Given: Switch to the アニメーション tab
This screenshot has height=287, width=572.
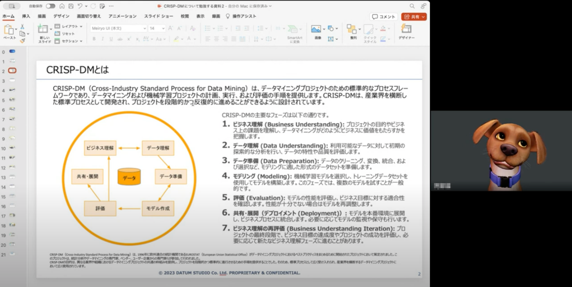Looking at the screenshot, I should [122, 16].
